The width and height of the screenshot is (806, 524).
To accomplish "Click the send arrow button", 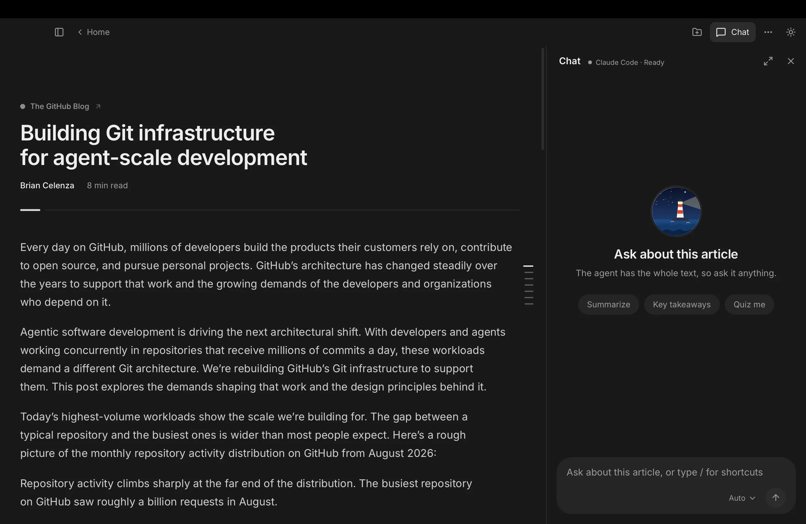I will [775, 498].
